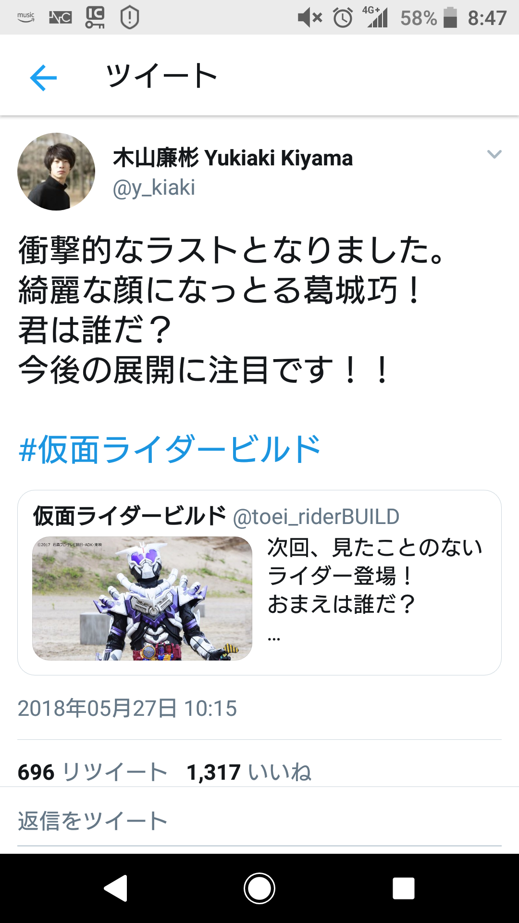View the 1,317 likes list
This screenshot has height=923, width=519.
[249, 772]
